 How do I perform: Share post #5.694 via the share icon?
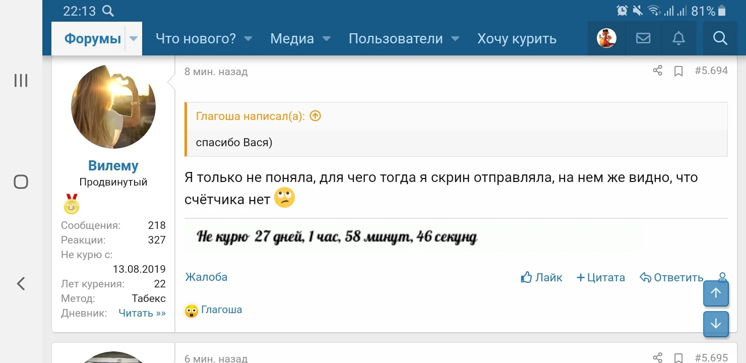(x=657, y=71)
